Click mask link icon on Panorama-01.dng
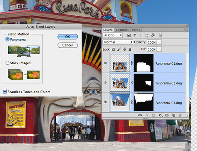The height and width of the screenshot is (151, 197). tap(132, 63)
